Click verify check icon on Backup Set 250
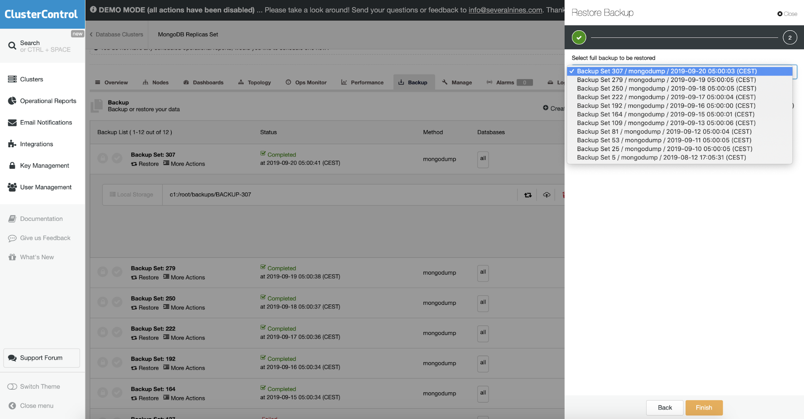This screenshot has width=804, height=419. coord(117,302)
